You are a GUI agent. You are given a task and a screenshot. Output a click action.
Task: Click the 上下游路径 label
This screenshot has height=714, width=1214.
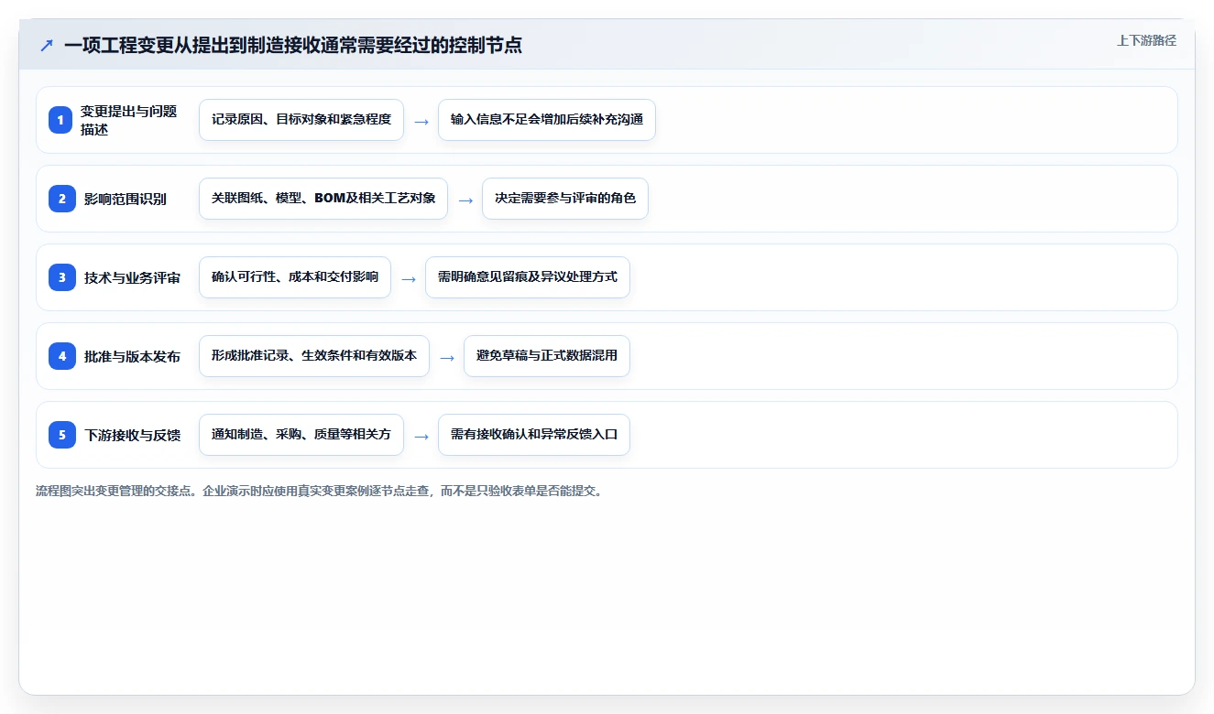click(x=1146, y=40)
